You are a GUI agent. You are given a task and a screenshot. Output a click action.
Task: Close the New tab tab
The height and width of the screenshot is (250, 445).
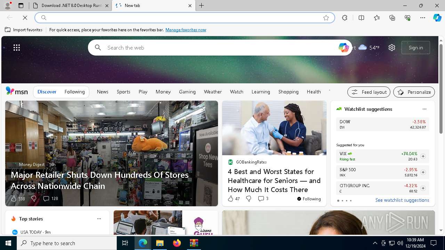190,6
